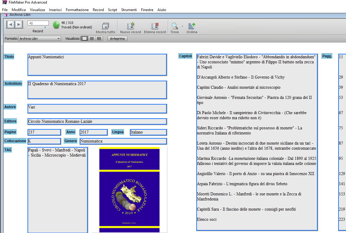Click chapter 'Capitini Claudio - Analisi monetale'
This screenshot has width=346, height=233.
point(239,88)
